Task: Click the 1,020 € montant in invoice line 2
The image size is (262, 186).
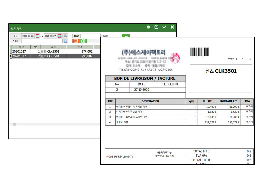Action: 235,112
